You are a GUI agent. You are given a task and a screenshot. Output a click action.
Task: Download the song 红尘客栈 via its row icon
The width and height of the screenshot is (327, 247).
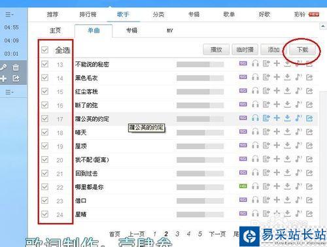287,91
